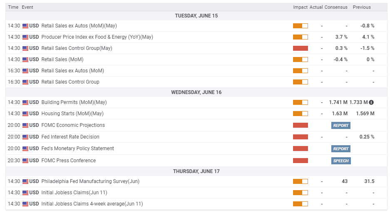
Task: Open the Retail Sales (MoM) event at 14:30
Action: [x=62, y=59]
